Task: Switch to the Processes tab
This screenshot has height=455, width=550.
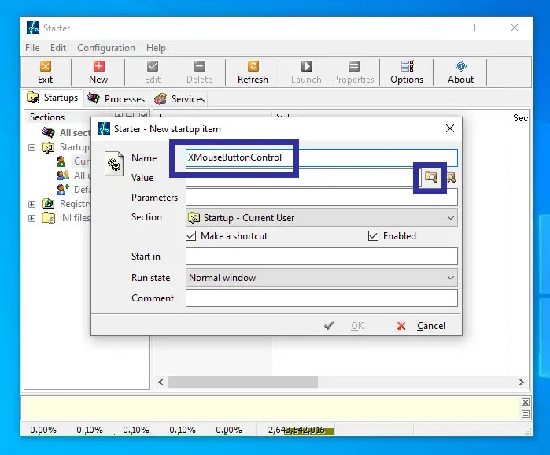Action: click(116, 99)
